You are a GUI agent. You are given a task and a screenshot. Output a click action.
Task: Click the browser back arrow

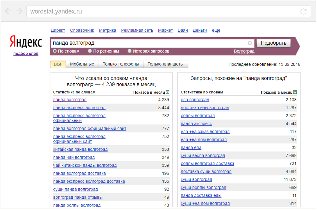coord(8,11)
